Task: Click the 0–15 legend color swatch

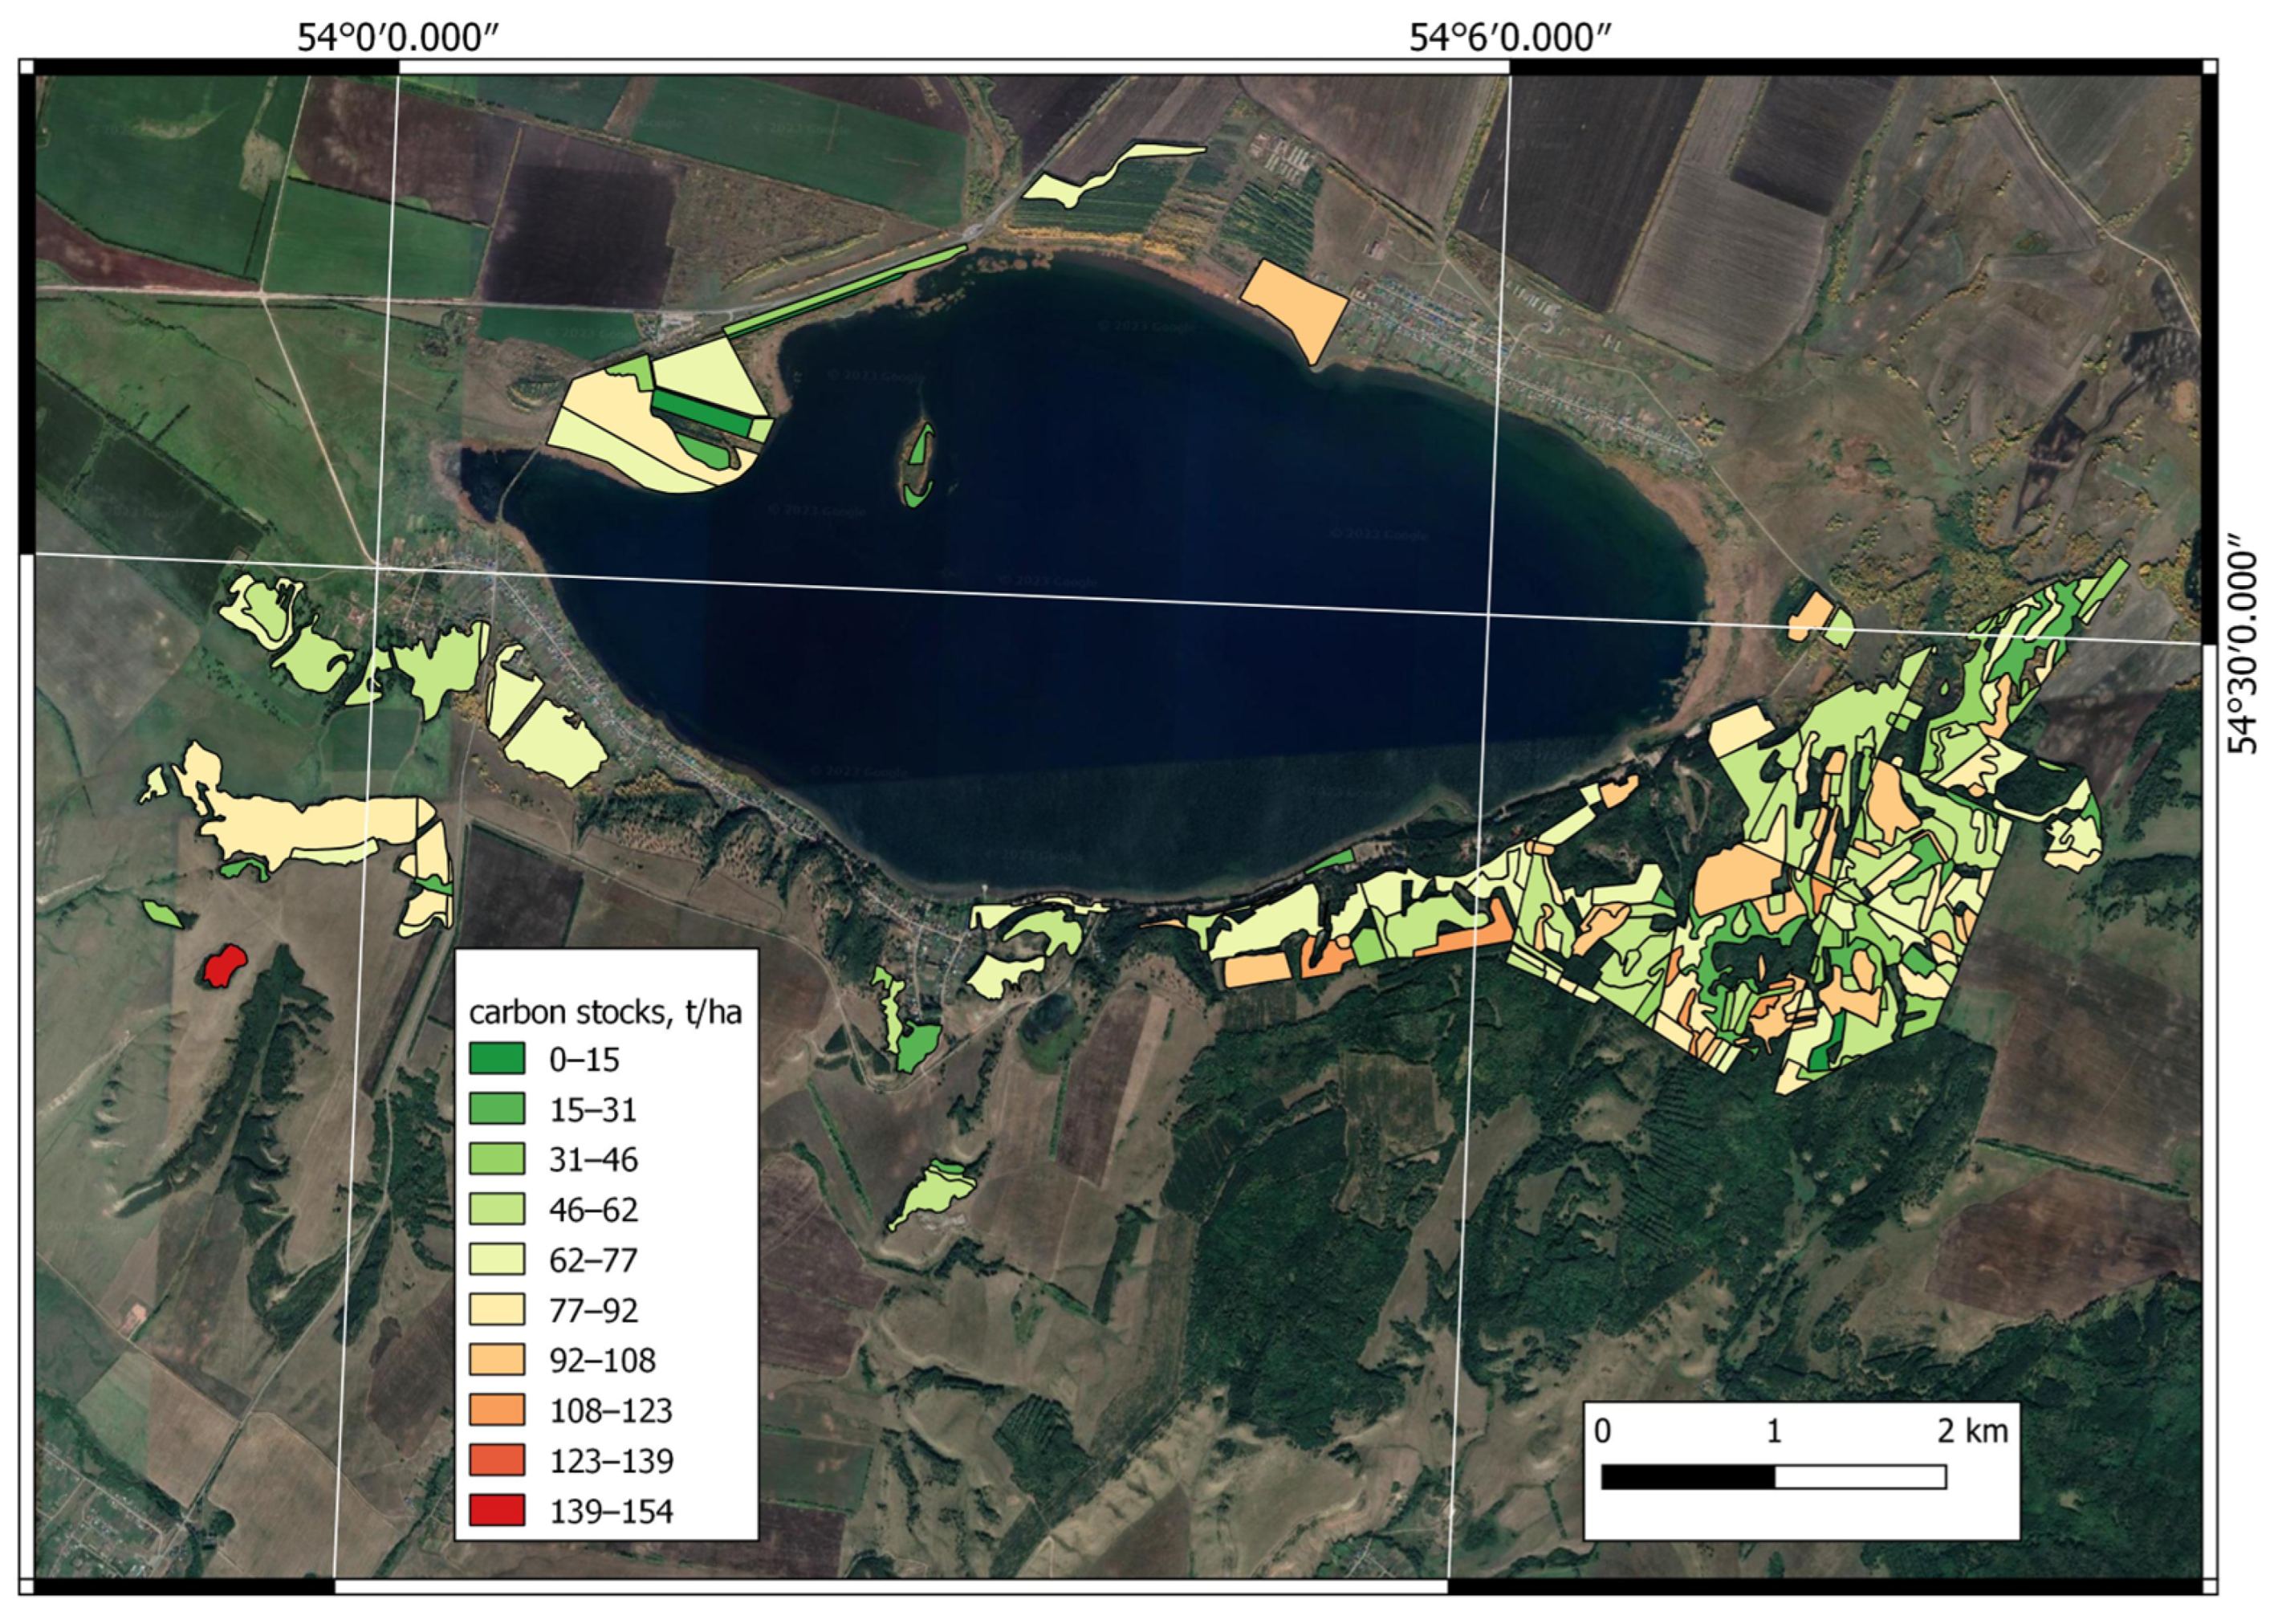Action: point(496,1059)
